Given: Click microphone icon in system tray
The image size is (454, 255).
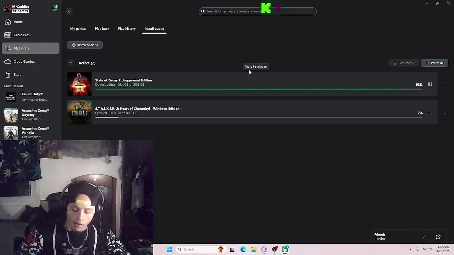Looking at the screenshot, I should (x=417, y=250).
